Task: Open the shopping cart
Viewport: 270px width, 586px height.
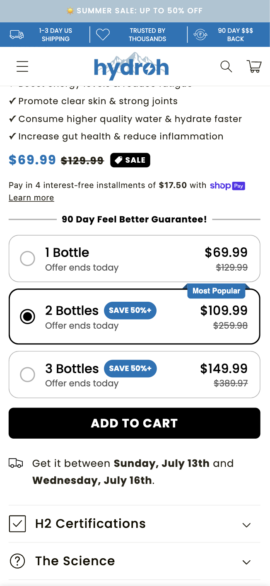Action: click(x=254, y=66)
